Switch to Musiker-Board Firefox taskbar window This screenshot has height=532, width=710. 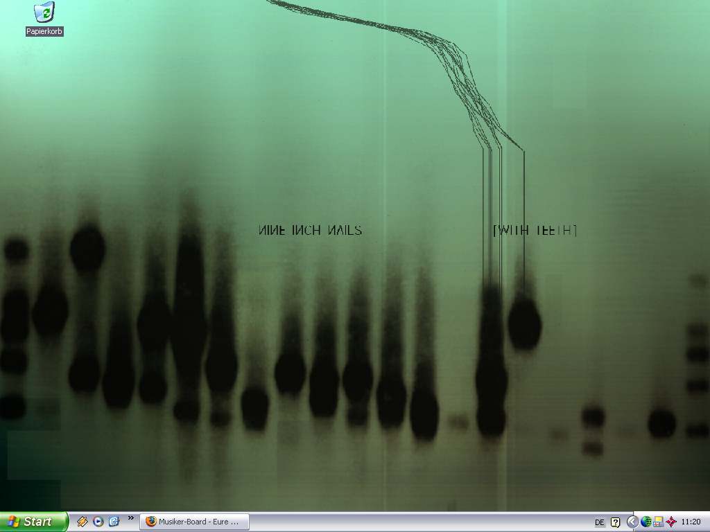point(194,522)
